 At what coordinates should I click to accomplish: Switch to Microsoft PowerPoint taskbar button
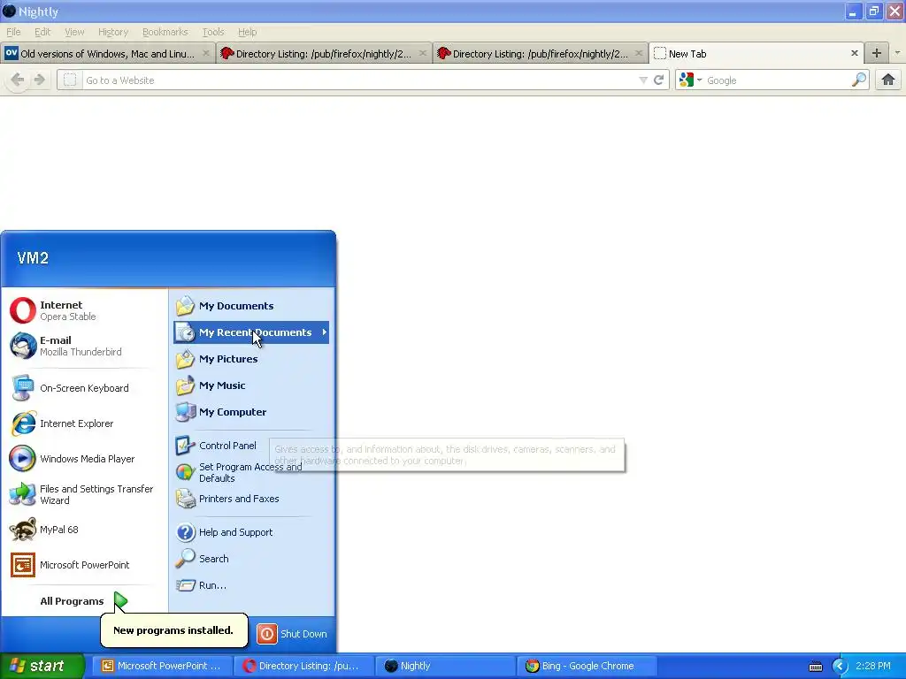(161, 666)
